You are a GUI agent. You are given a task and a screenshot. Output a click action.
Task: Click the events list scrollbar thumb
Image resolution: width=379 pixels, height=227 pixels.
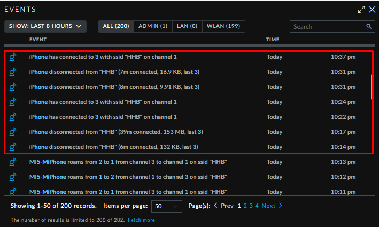[x=372, y=87]
